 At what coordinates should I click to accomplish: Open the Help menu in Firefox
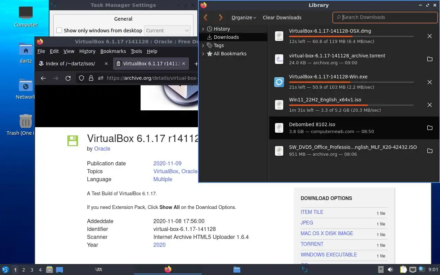click(x=152, y=51)
